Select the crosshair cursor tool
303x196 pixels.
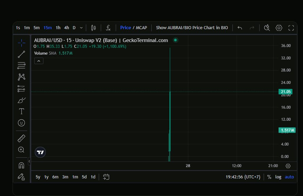21,43
